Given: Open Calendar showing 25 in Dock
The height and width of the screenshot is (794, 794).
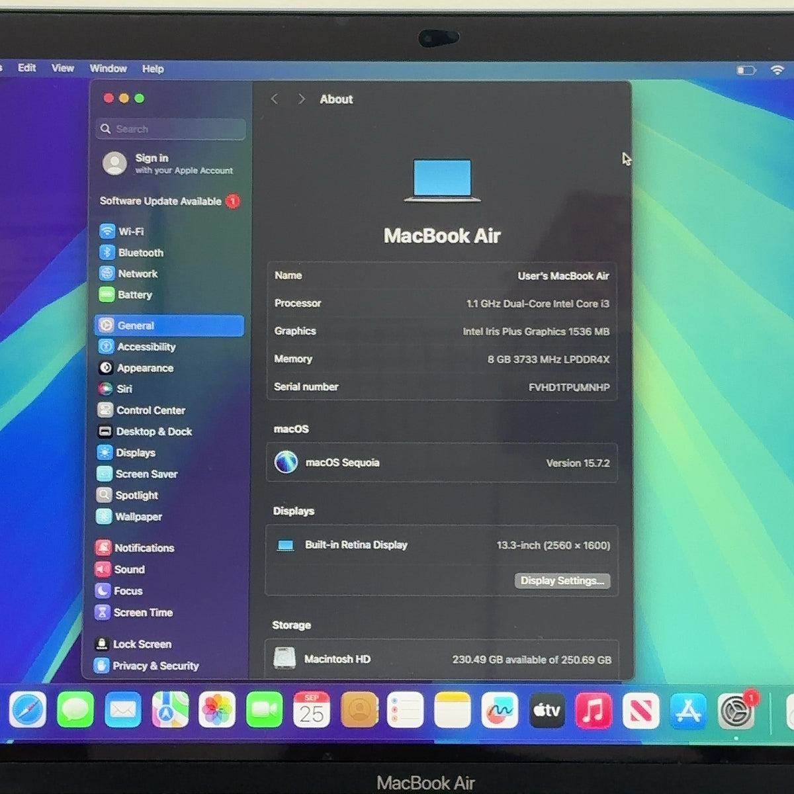Looking at the screenshot, I should click(312, 710).
